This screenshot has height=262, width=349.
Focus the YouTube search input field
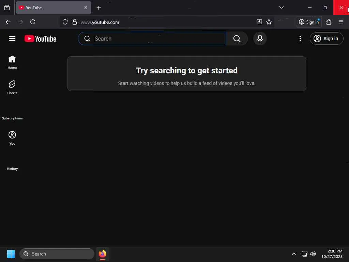click(x=152, y=39)
